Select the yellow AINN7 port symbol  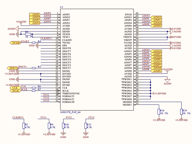click(x=156, y=63)
